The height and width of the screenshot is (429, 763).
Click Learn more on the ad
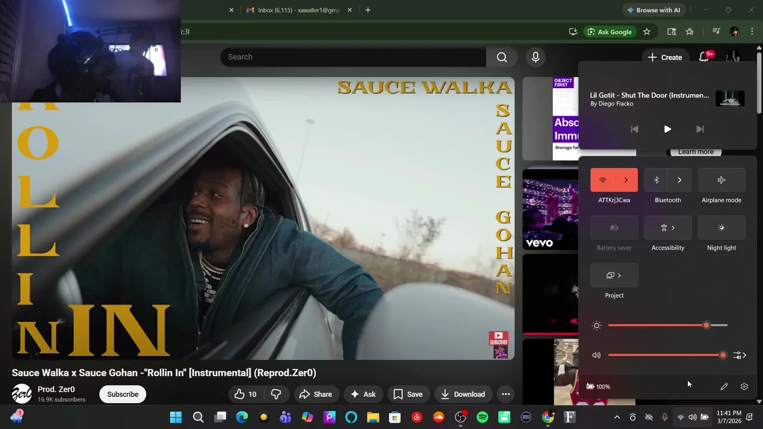(x=696, y=152)
